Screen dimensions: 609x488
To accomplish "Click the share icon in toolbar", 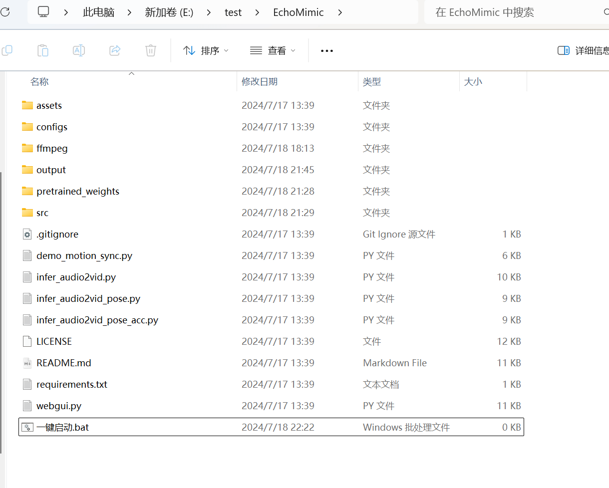I will click(x=115, y=50).
